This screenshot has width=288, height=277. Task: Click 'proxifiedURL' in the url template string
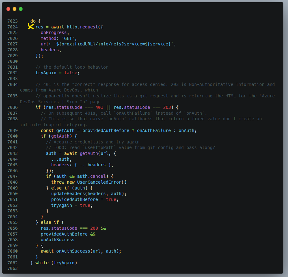tap(77, 44)
